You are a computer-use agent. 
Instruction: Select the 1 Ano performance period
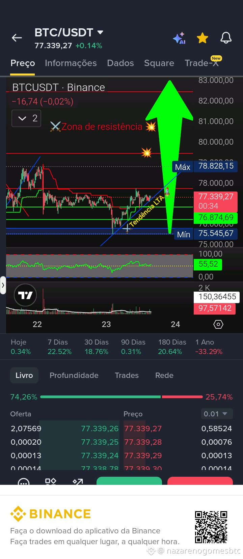click(209, 347)
